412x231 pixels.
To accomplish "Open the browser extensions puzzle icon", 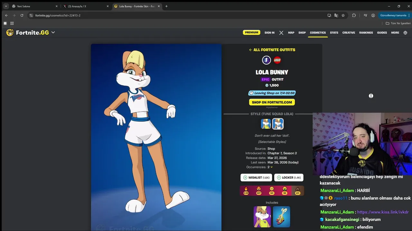I will 354,15.
